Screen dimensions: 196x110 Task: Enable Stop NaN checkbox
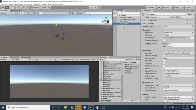(164, 61)
